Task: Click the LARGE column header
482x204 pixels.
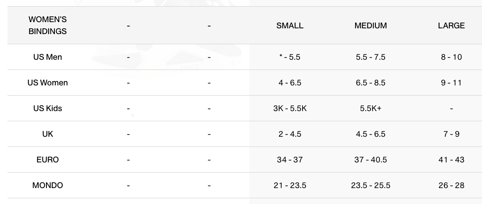Action: tap(451, 26)
